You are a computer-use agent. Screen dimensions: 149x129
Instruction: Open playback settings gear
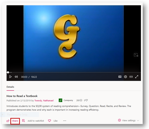click(125, 77)
